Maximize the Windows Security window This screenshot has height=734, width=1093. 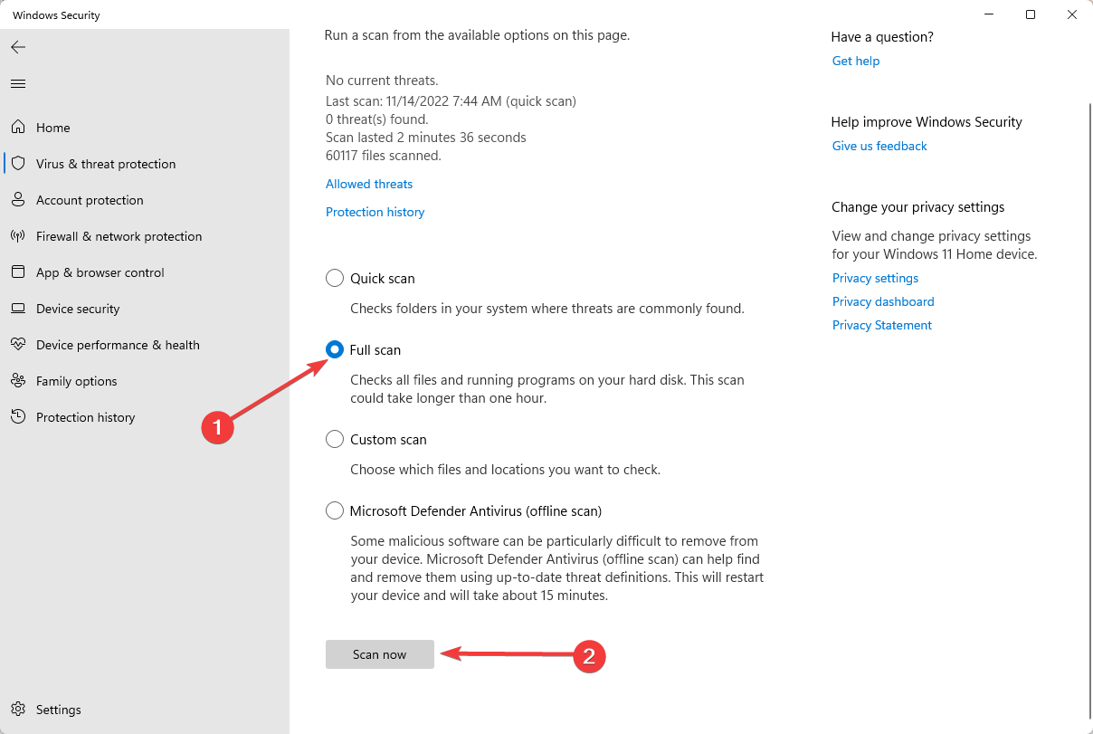(1031, 14)
